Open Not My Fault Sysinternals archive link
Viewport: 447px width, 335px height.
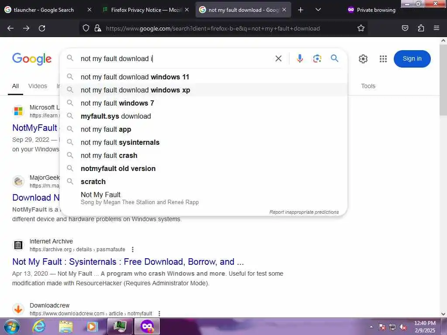pyautogui.click(x=128, y=262)
